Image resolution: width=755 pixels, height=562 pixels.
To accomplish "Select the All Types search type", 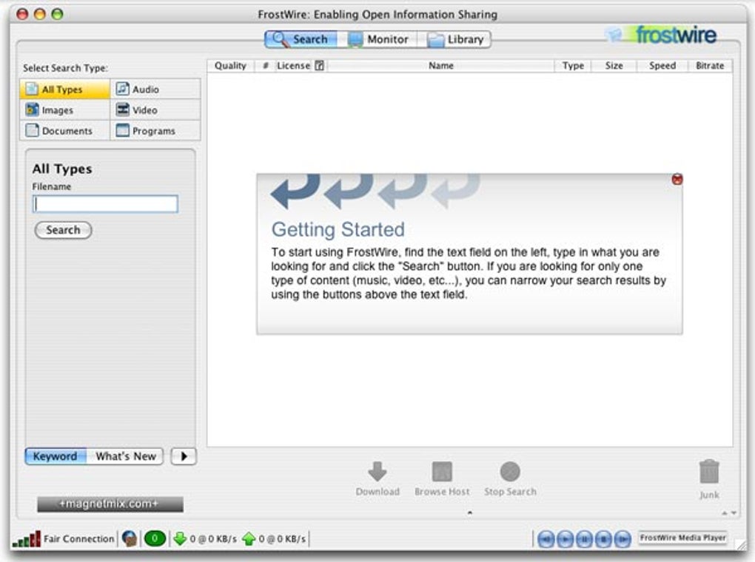I will pos(65,89).
